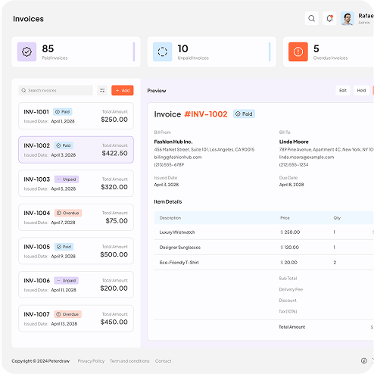The image size is (374, 374).
Task: Add a new invoice
Action: click(123, 90)
